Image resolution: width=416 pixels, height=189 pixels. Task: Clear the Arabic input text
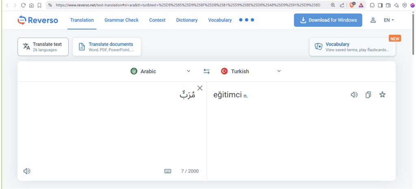coord(200,88)
